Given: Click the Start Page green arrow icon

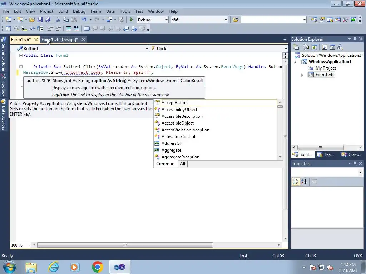Looking at the screenshot, I should coord(353,20).
